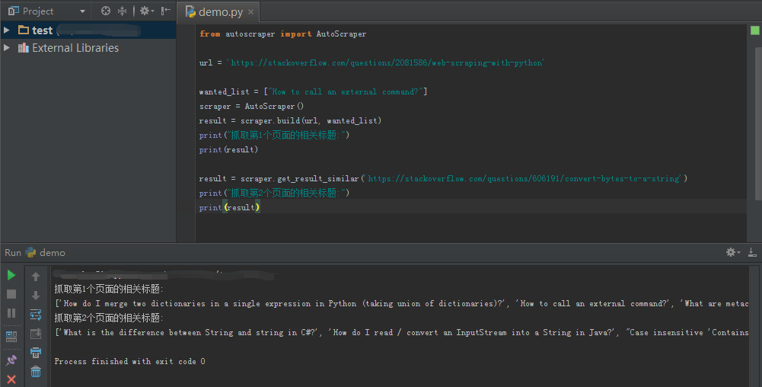The width and height of the screenshot is (762, 387).
Task: Toggle soft-wrap in Run console
Action: pos(36,315)
